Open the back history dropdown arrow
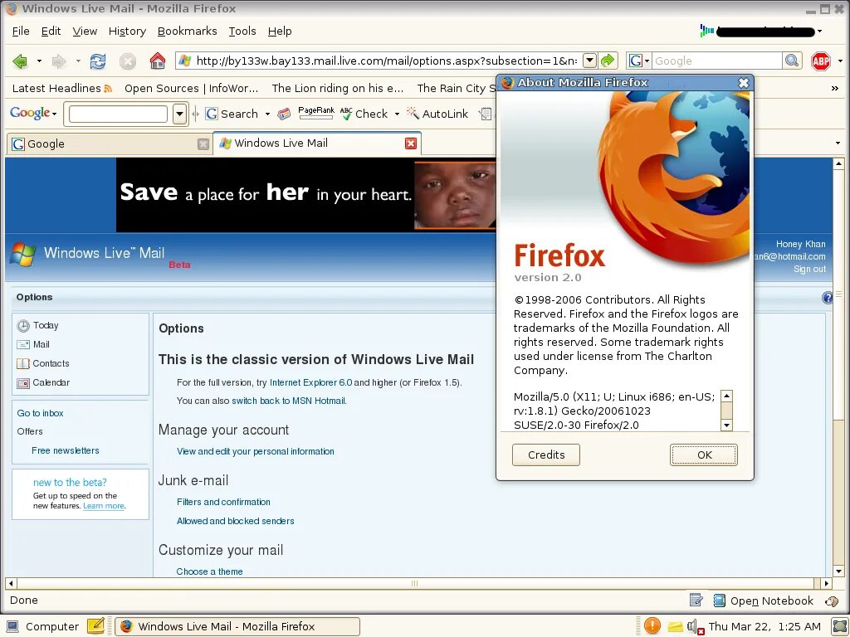Screen dimensions: 850x637 point(39,61)
